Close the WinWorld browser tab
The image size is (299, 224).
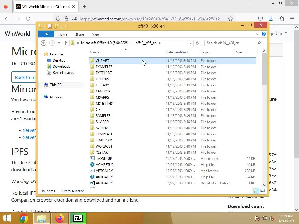74,6
